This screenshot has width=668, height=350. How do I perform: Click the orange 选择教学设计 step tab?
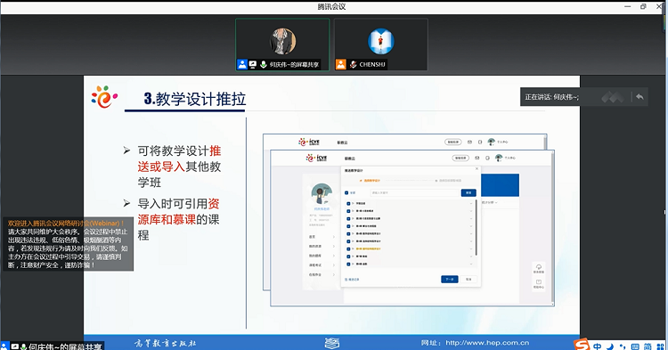pyautogui.click(x=371, y=181)
